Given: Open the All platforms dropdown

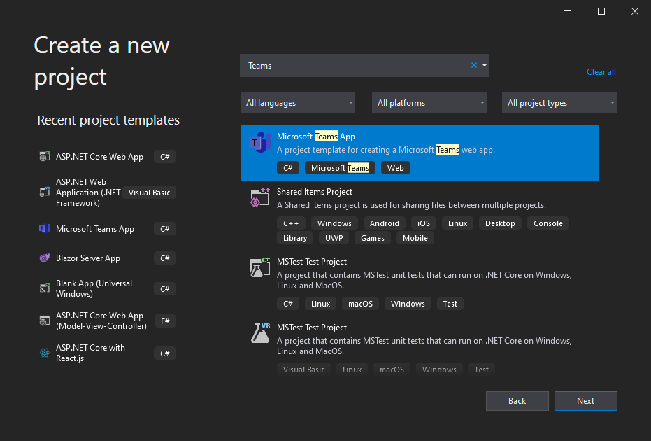Looking at the screenshot, I should 429,102.
